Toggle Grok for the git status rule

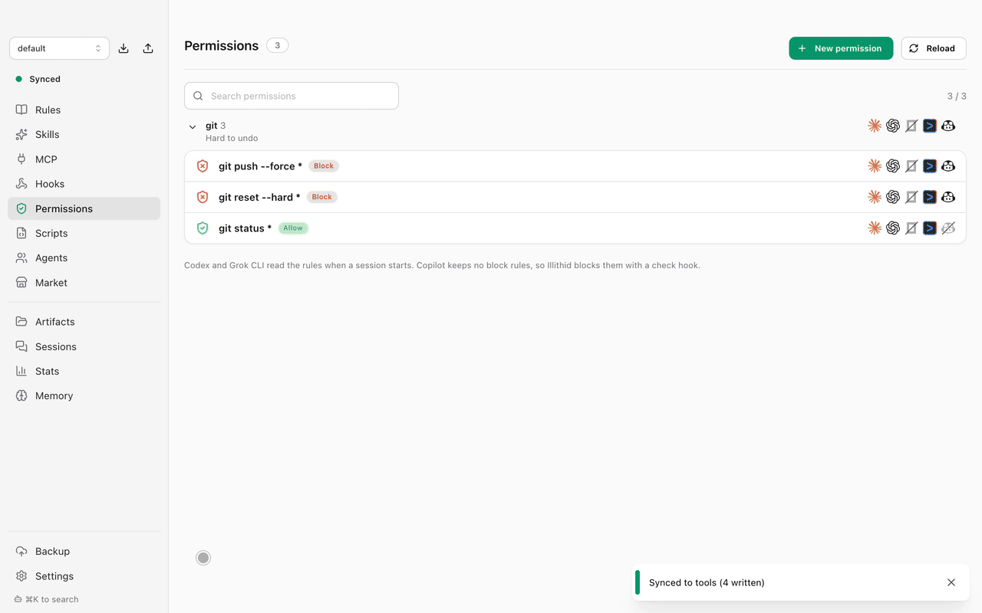911,228
